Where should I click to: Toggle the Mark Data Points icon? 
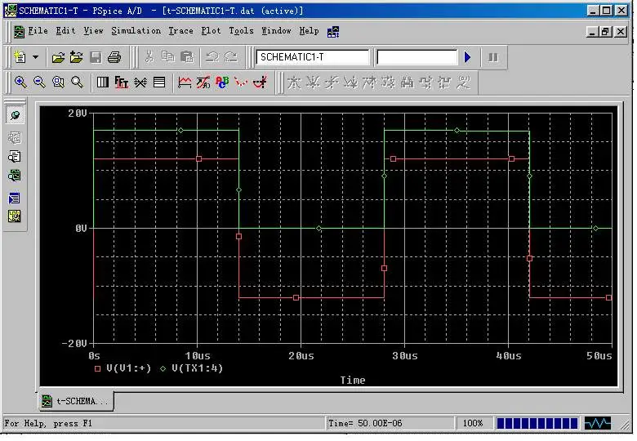pyautogui.click(x=241, y=82)
